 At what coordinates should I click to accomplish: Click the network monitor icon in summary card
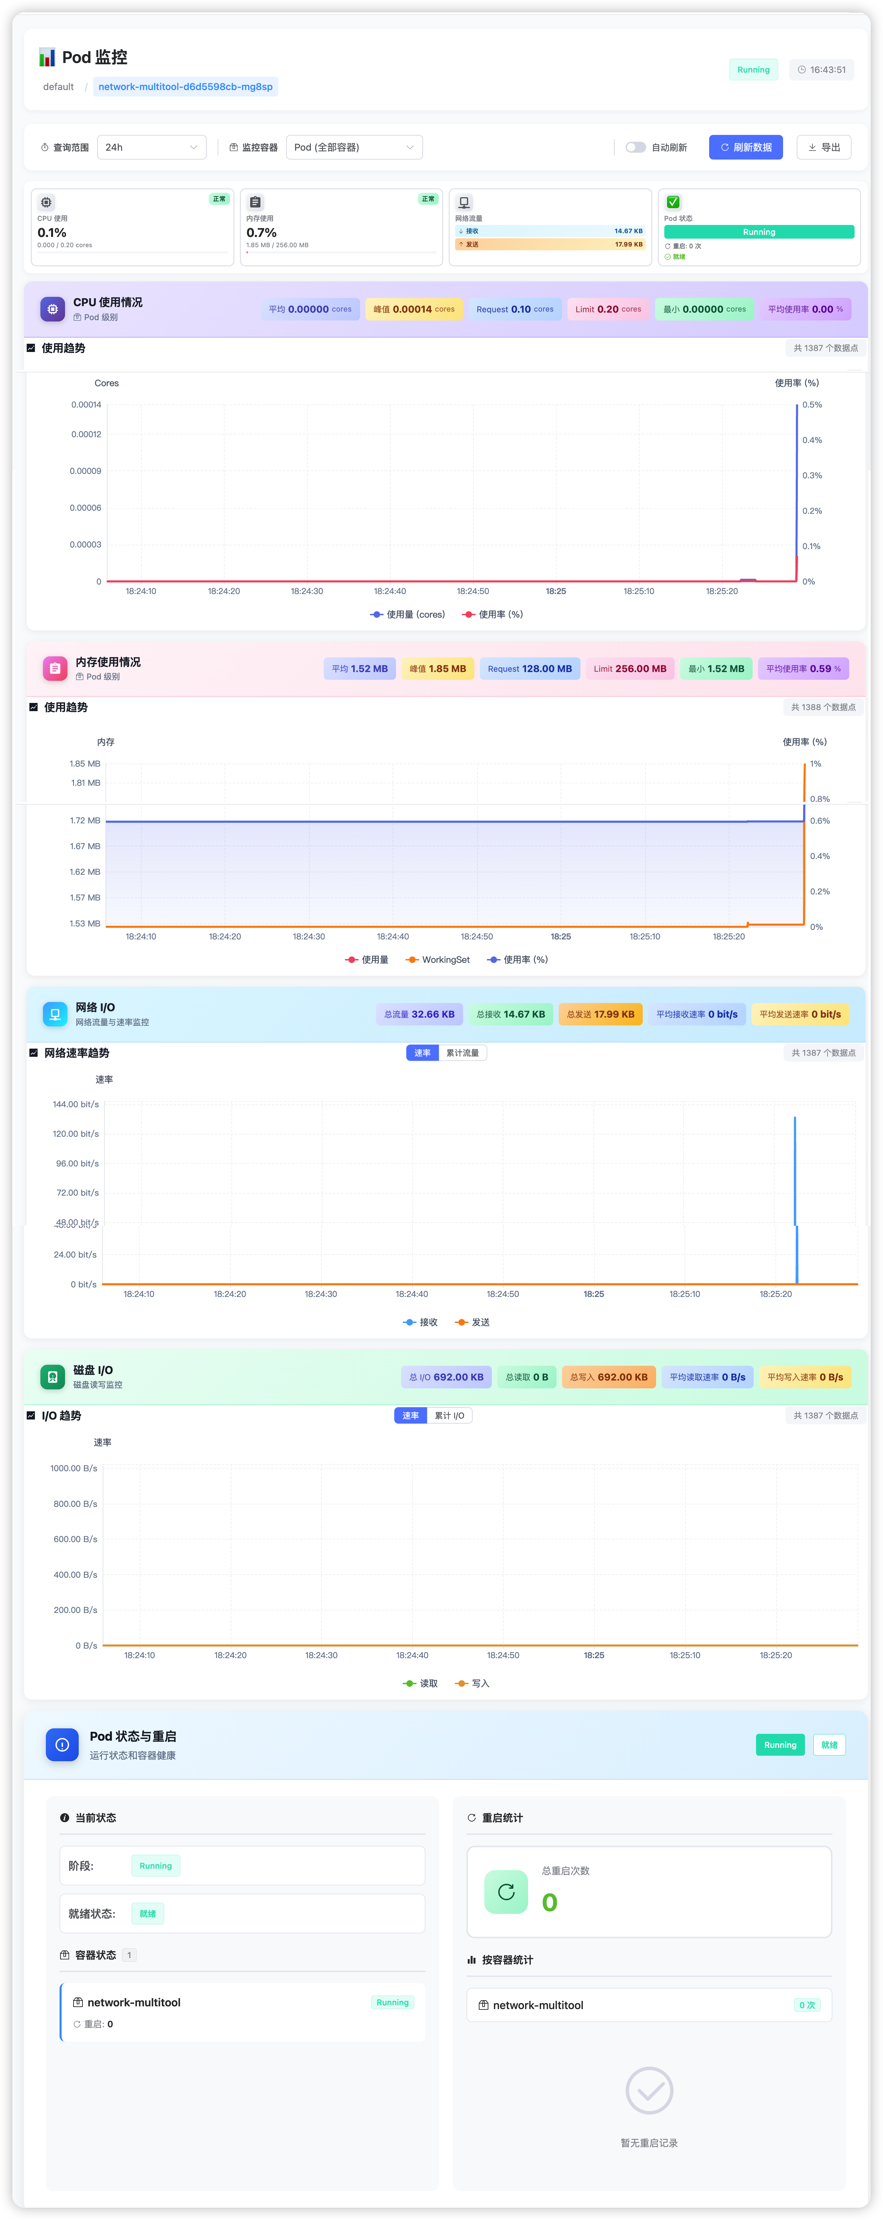coord(464,203)
